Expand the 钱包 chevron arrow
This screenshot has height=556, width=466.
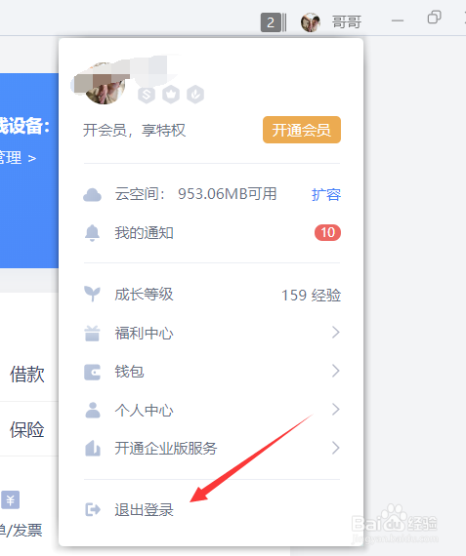[x=336, y=371]
